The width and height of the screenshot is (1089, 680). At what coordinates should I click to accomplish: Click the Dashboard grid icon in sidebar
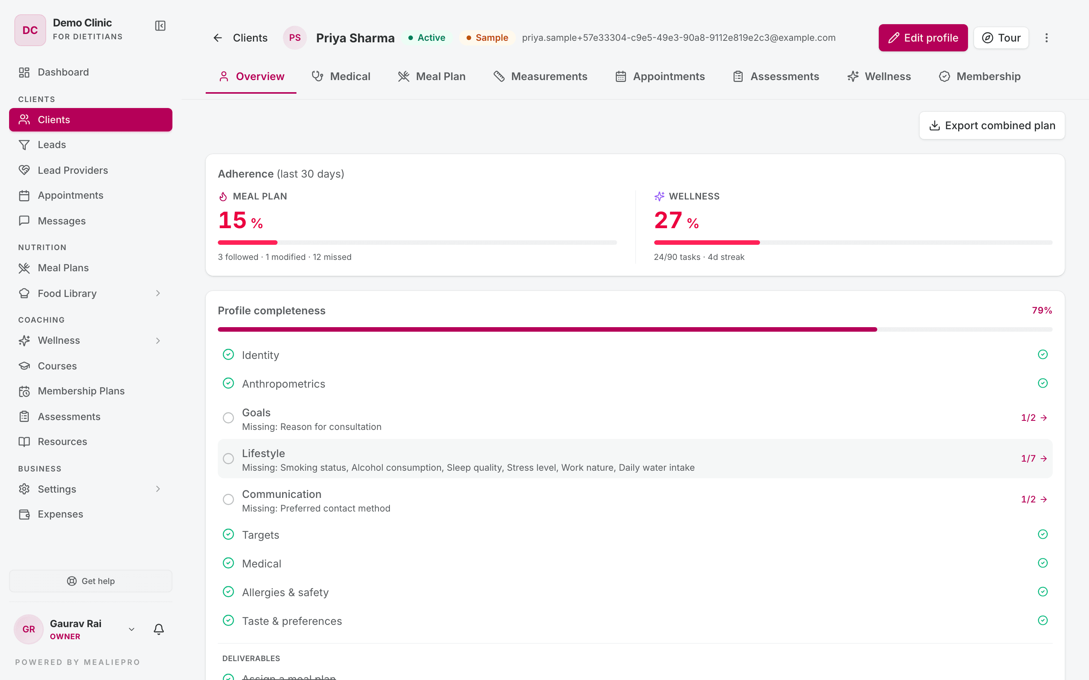tap(24, 73)
